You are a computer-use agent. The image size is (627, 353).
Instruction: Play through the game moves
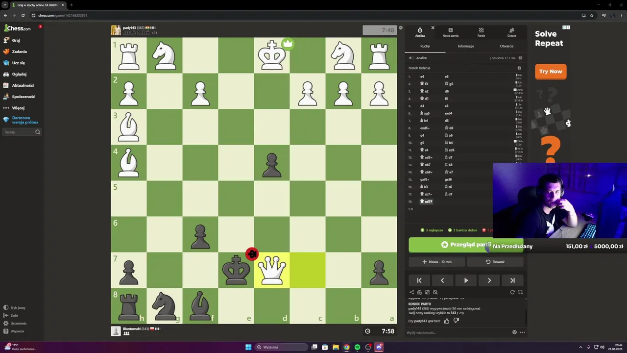(466, 280)
